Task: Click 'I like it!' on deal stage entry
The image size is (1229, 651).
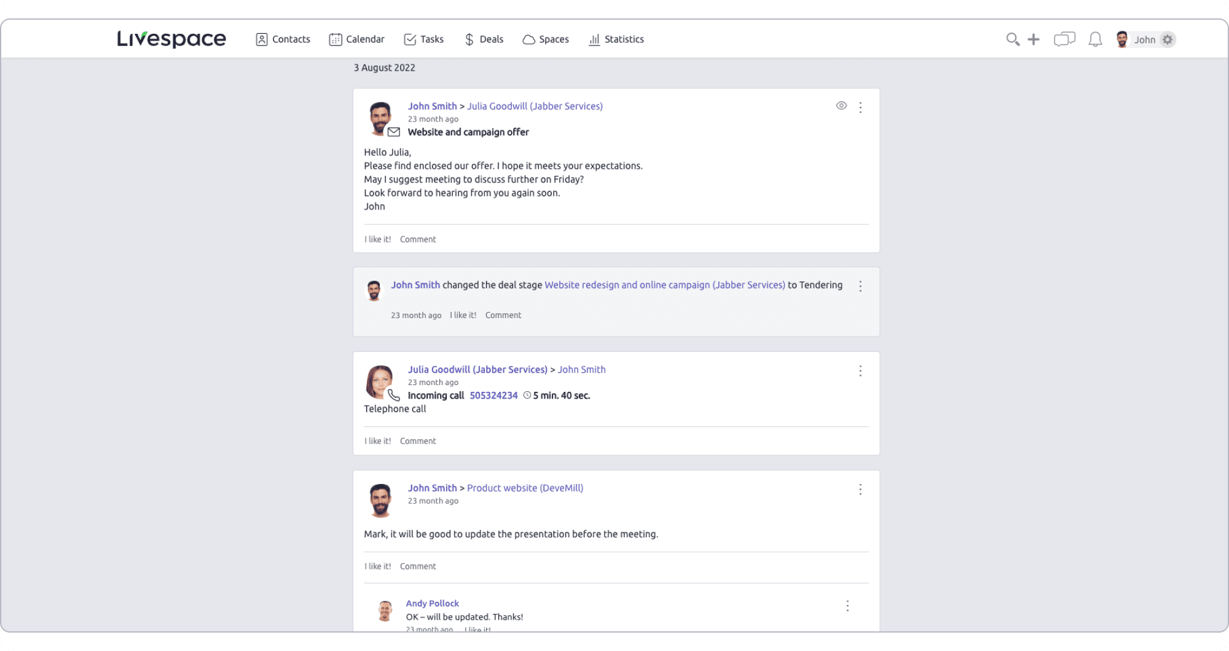Action: click(x=463, y=315)
